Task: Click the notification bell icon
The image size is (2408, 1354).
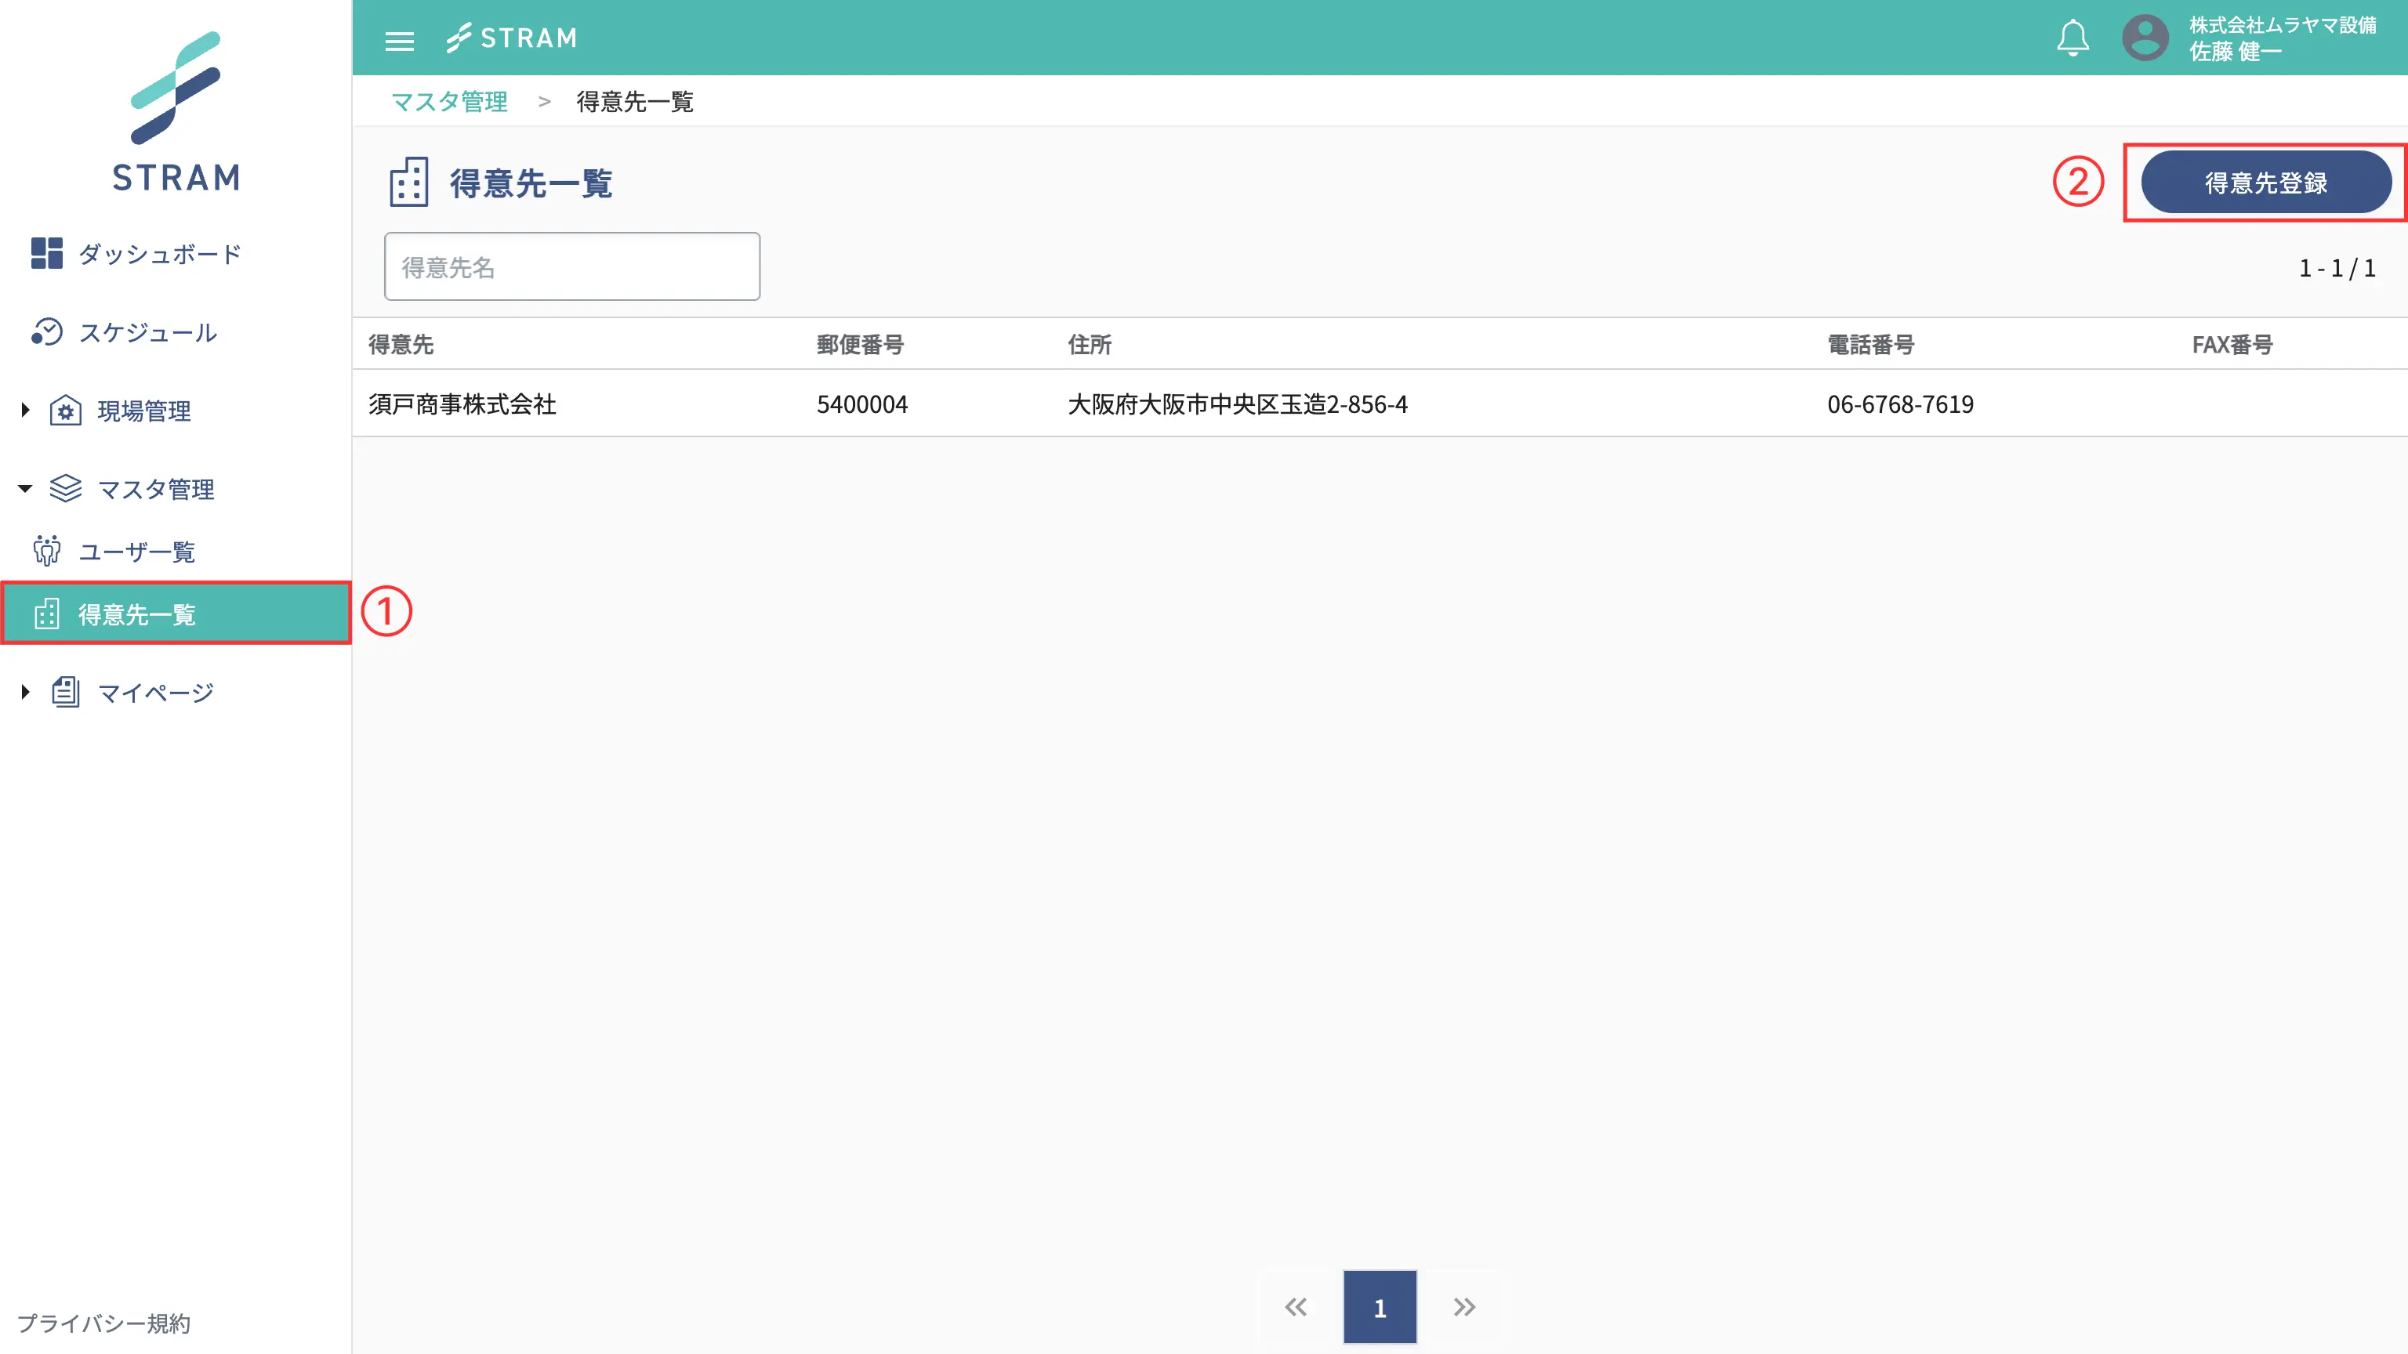Action: [x=2073, y=38]
